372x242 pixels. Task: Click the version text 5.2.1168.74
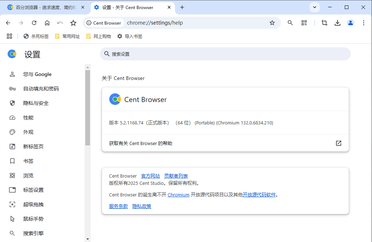pyautogui.click(x=131, y=123)
